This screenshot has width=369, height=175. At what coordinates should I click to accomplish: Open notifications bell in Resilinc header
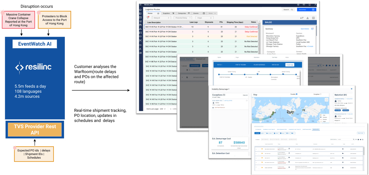[x=309, y=5]
